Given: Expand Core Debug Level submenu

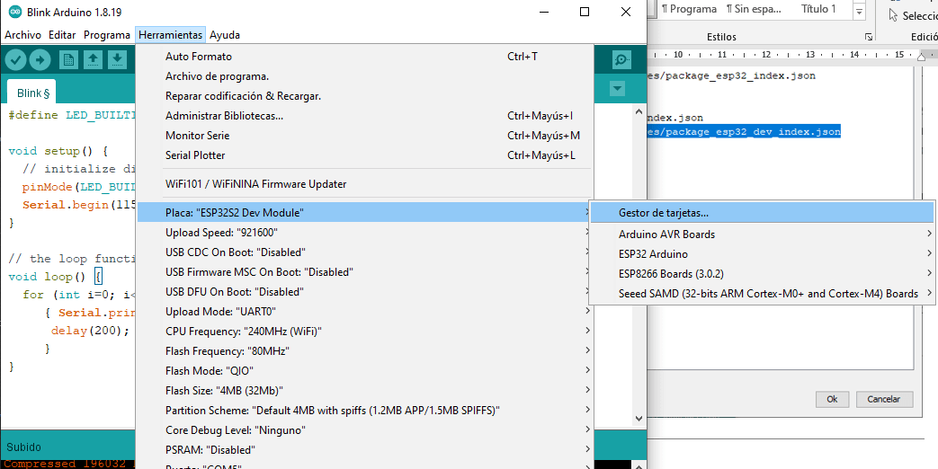Looking at the screenshot, I should tap(365, 430).
